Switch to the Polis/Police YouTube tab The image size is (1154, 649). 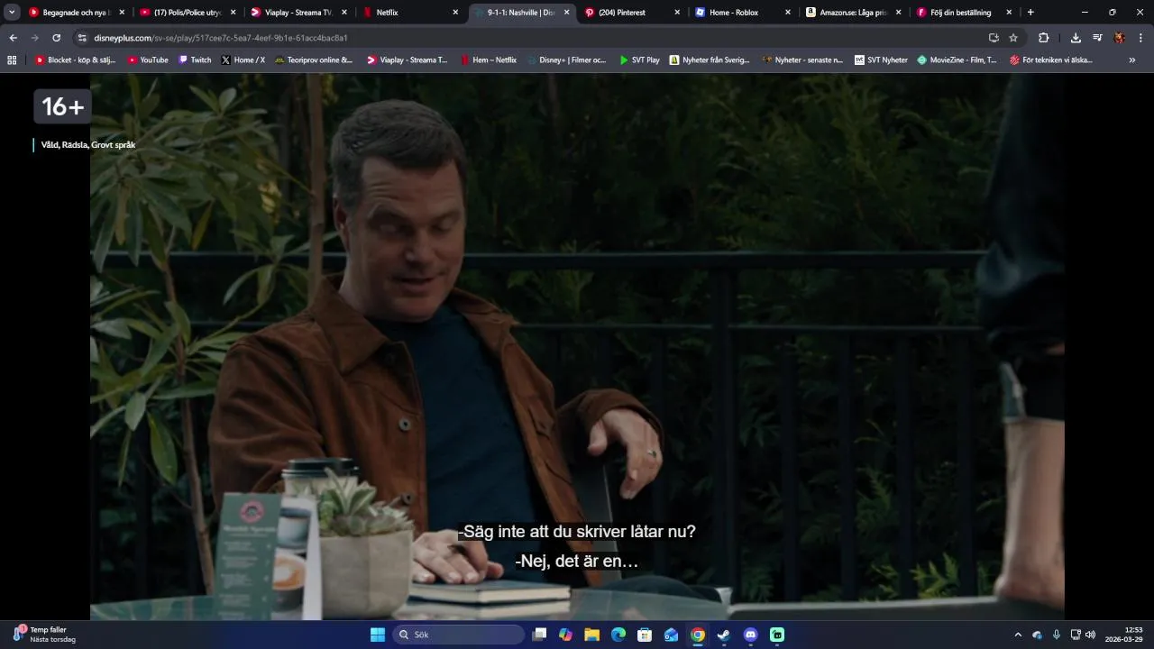(x=187, y=13)
